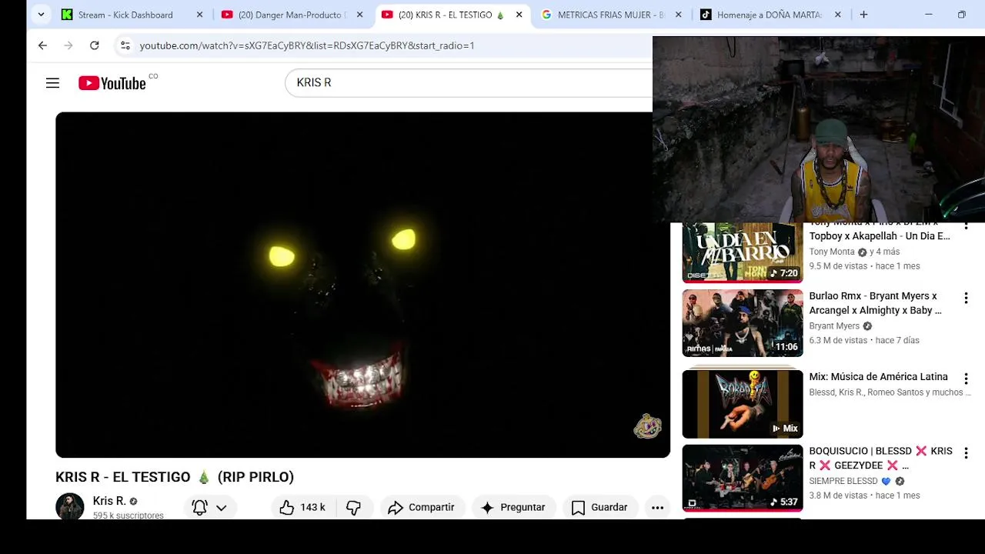Open BOQUISUCIO BLESSD KRIS R title
The image size is (985, 554).
coord(880,458)
